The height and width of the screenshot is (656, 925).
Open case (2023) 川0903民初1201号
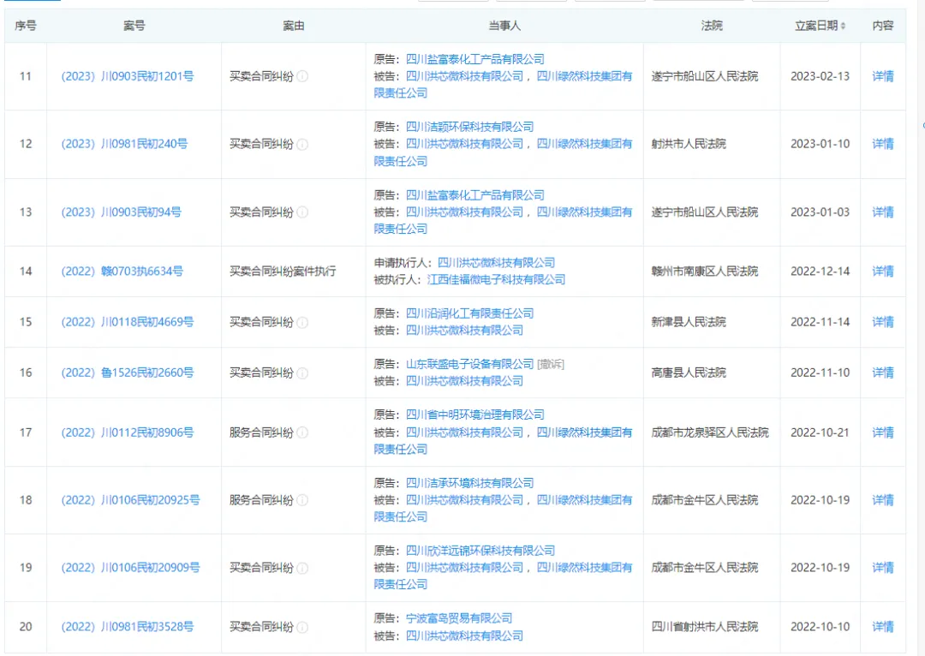click(x=128, y=76)
